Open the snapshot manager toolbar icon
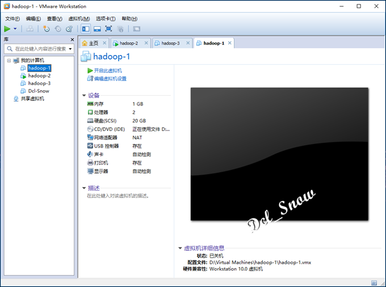Image resolution: width=386 pixels, height=287 pixels. pyautogui.click(x=69, y=29)
